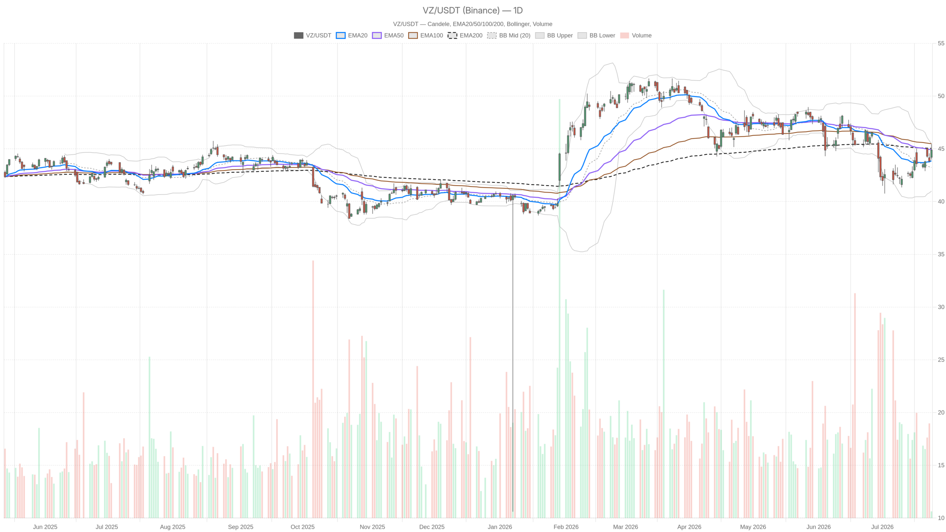946x532 pixels.
Task: Toggle the VZ/USDT candle series legend
Action: (x=312, y=35)
